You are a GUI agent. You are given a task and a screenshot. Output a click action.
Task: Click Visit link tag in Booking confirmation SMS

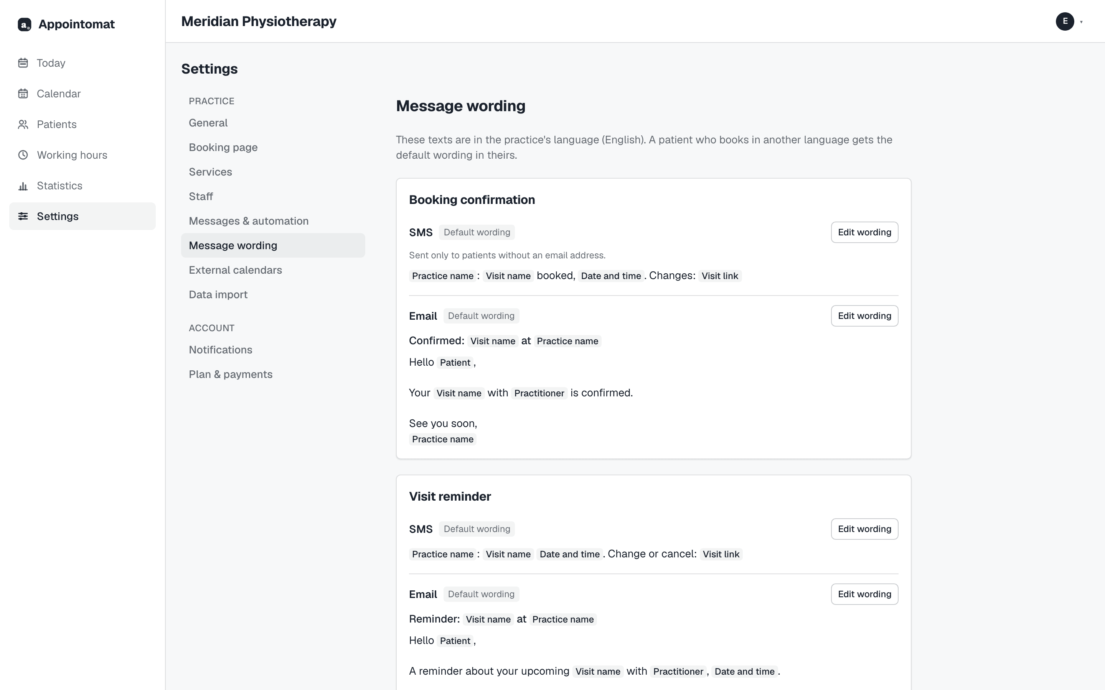point(720,276)
